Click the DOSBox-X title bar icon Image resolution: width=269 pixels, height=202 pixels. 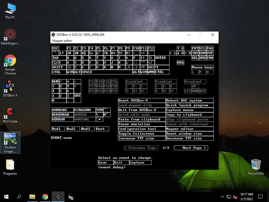point(54,34)
